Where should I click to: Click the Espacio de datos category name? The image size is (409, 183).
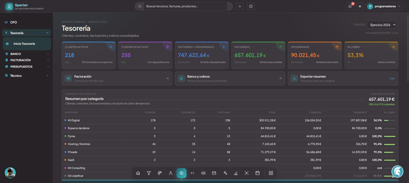click(79, 128)
